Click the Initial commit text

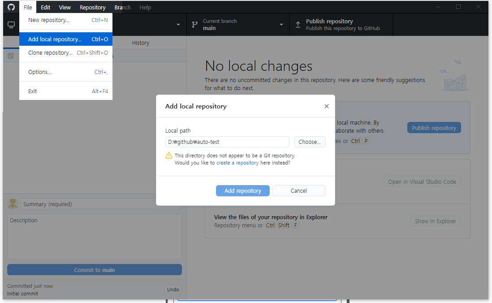[22, 294]
